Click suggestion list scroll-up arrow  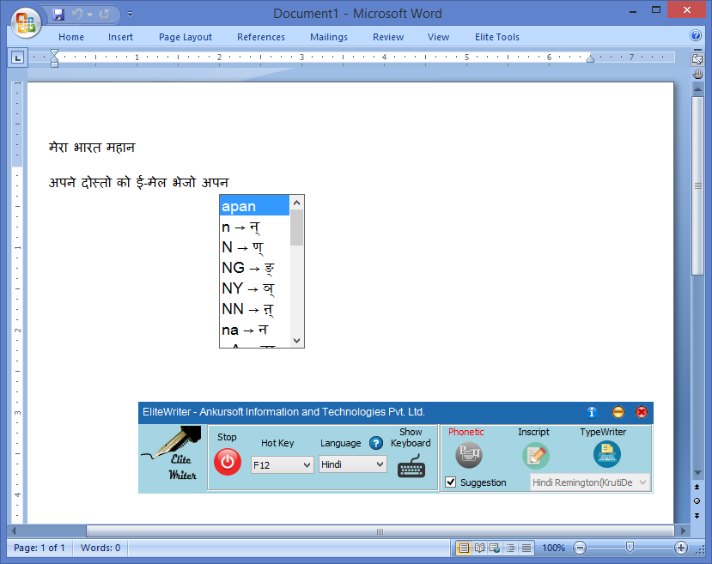tap(296, 203)
